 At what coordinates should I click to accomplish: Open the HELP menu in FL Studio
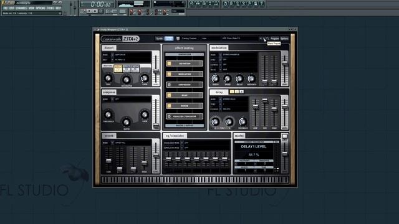[x=58, y=8]
